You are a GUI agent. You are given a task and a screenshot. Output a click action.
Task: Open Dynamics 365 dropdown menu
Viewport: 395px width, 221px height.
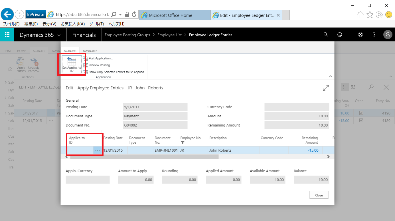40,35
